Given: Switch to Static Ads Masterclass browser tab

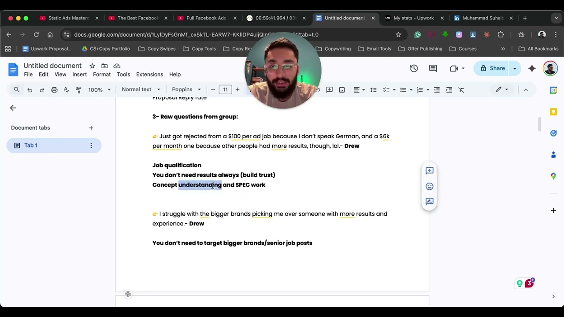Looking at the screenshot, I should (x=69, y=18).
